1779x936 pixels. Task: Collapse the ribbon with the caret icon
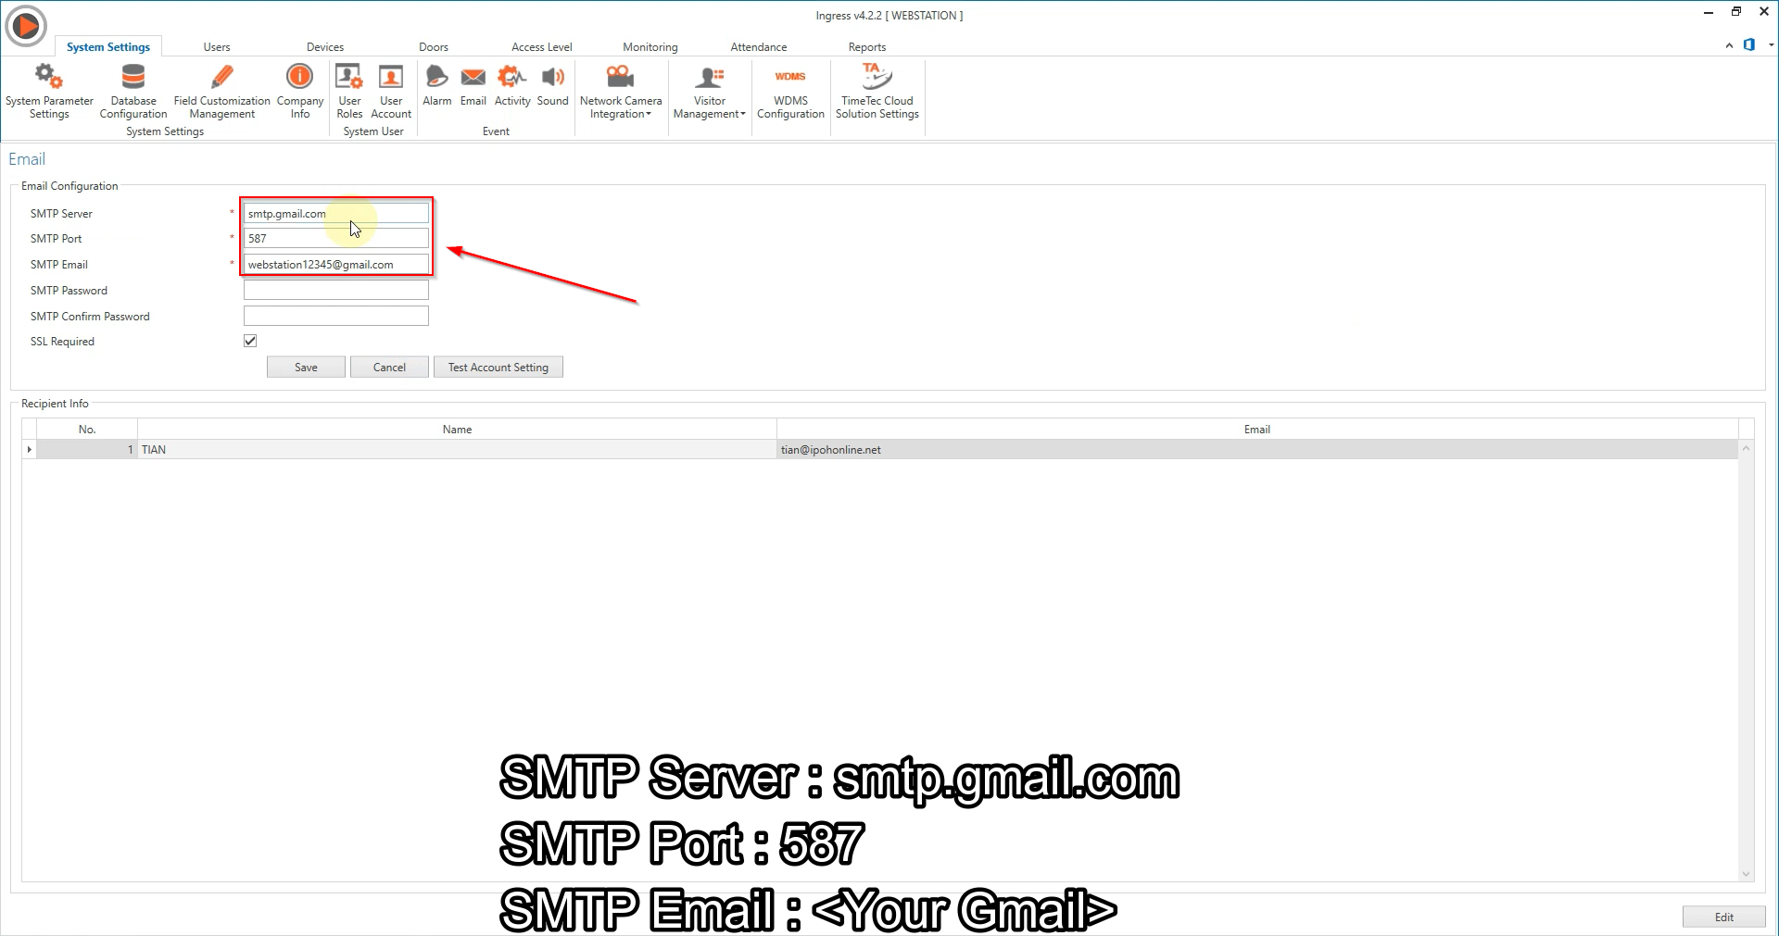pos(1729,45)
